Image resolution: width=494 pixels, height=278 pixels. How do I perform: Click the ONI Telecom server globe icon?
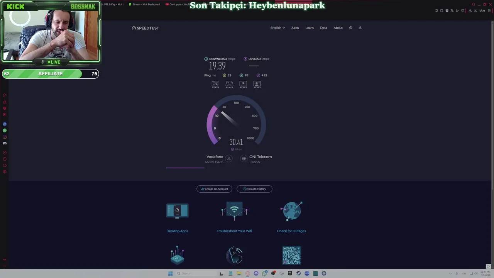coord(244,158)
